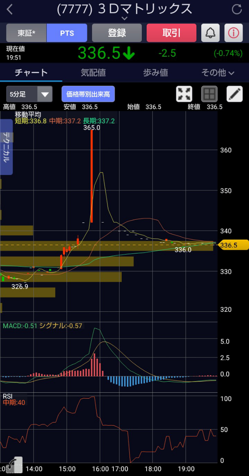
Task: Expand chart to fullscreen view
Action: pos(184,94)
